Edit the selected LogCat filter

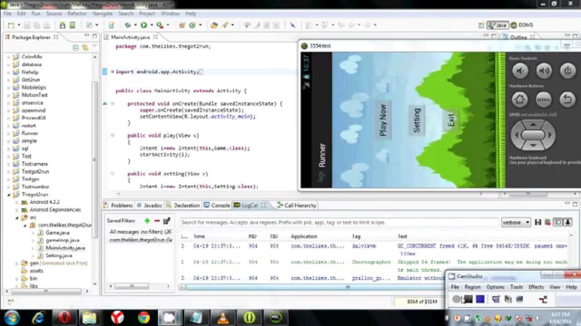[167, 221]
